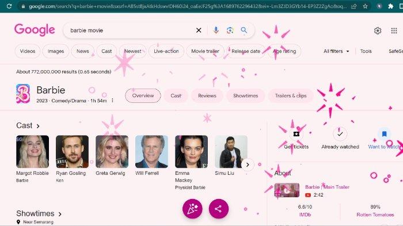This screenshot has height=226, width=403.
Task: Select the Movie trailer chip
Action: [x=205, y=51]
